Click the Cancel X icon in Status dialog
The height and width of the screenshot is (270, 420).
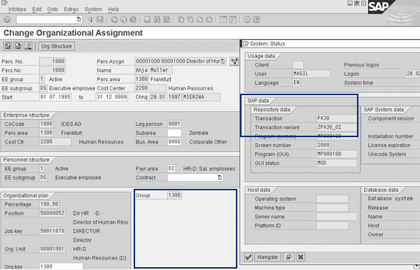[300, 257]
